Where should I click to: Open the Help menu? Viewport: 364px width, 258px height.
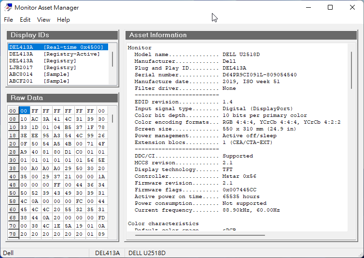click(63, 20)
